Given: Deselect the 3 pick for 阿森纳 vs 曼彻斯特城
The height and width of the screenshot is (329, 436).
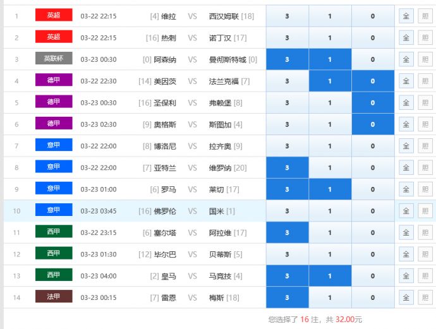Looking at the screenshot, I should coord(288,59).
